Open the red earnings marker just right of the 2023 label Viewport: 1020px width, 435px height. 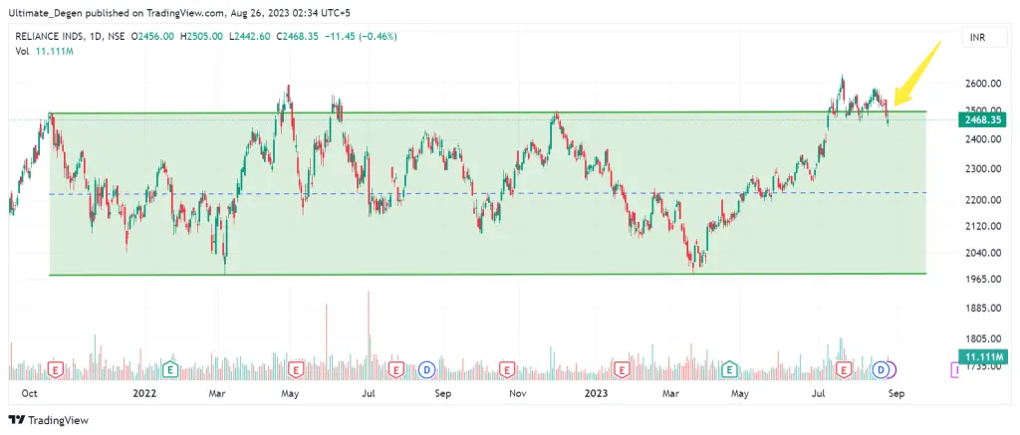tap(623, 370)
